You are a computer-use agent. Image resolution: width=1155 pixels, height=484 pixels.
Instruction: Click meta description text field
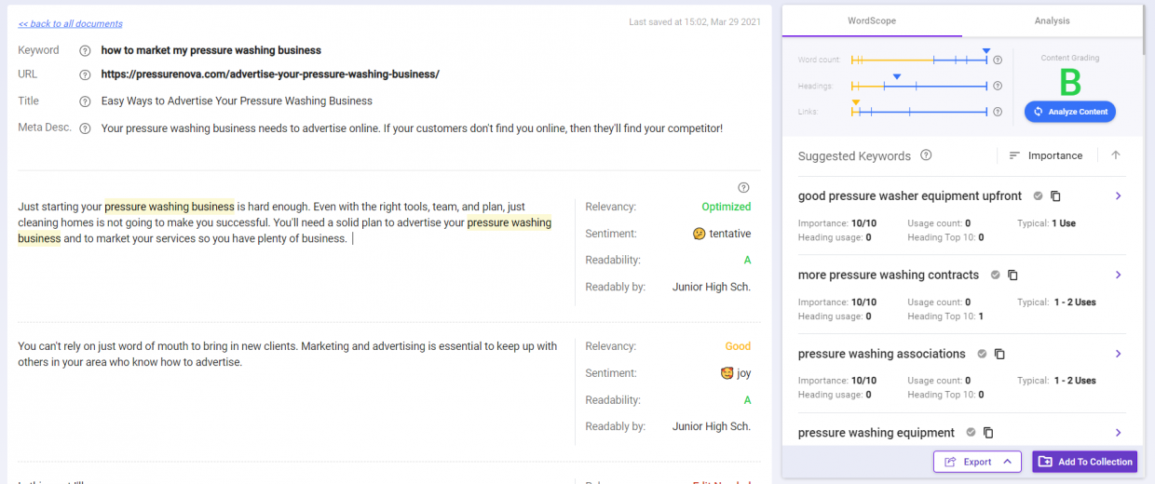tap(412, 128)
